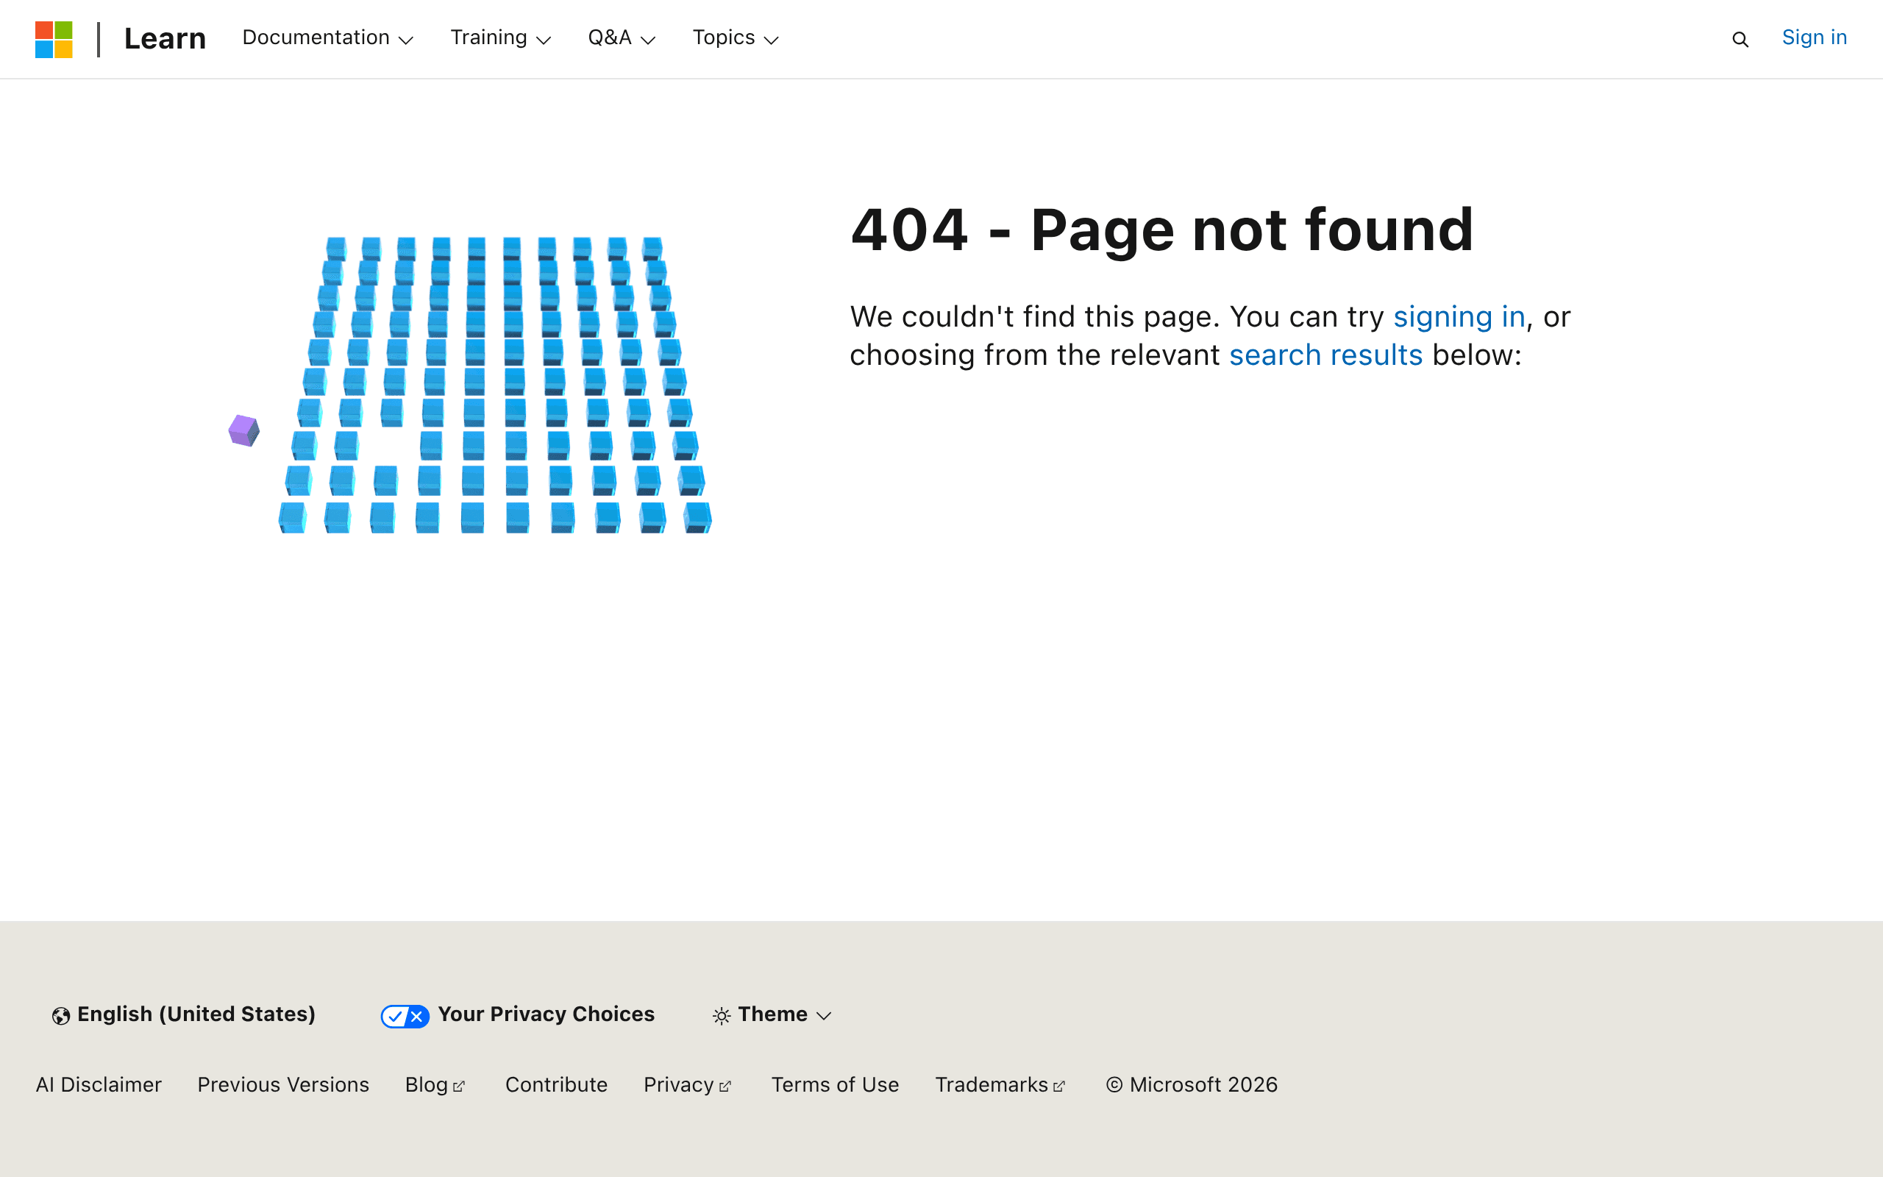Open the search magnifier icon

click(1740, 39)
